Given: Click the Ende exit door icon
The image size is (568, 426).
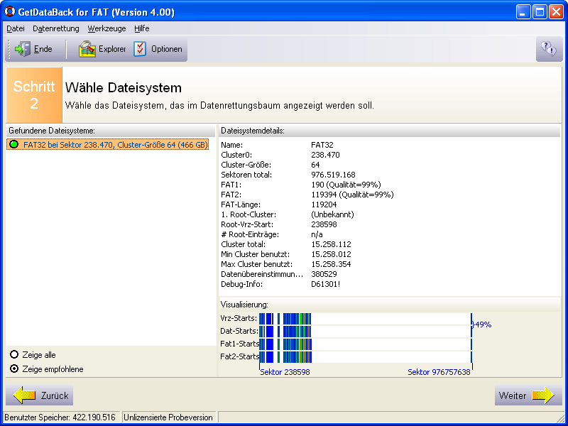Looking at the screenshot, I should (x=23, y=49).
